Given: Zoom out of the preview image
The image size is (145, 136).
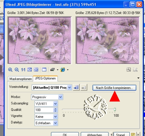Looking at the screenshot, I should pos(17,70).
